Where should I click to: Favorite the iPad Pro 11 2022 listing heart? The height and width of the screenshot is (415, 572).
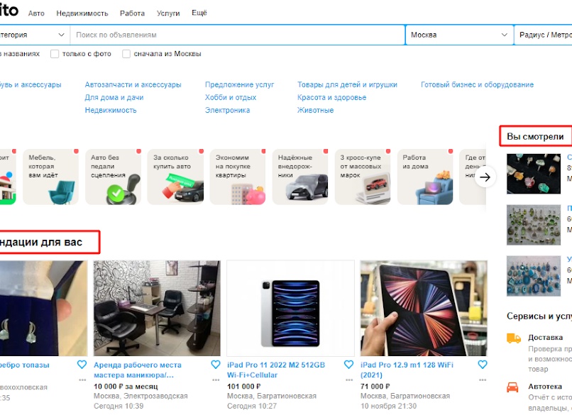tap(348, 365)
